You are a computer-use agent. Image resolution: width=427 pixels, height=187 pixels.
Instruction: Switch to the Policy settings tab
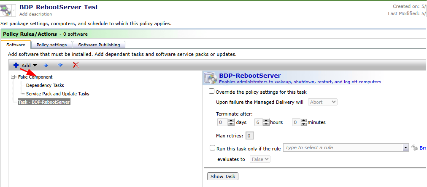[52, 45]
